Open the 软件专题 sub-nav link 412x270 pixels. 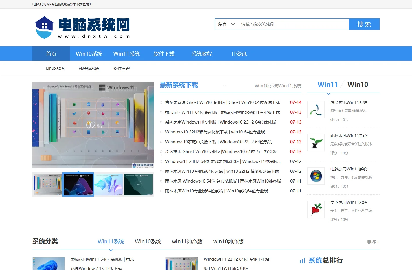tap(122, 68)
